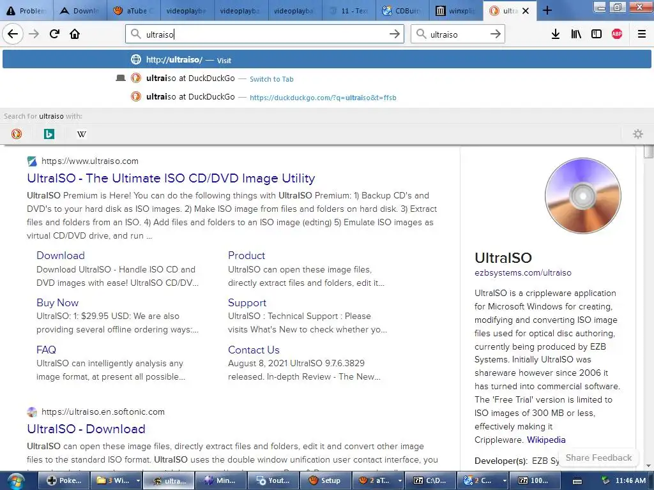Click the go arrow in the search box
Viewport: 654px width, 490px height.
click(x=495, y=34)
